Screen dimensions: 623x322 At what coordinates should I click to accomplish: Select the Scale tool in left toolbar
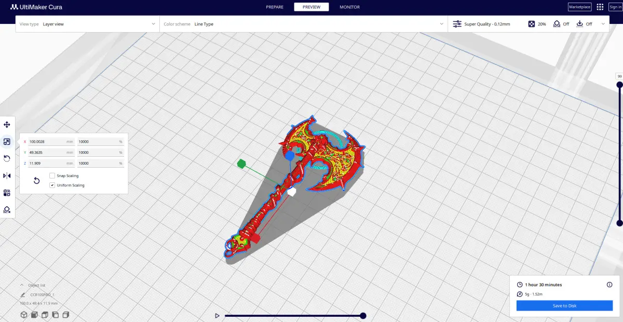tap(7, 141)
